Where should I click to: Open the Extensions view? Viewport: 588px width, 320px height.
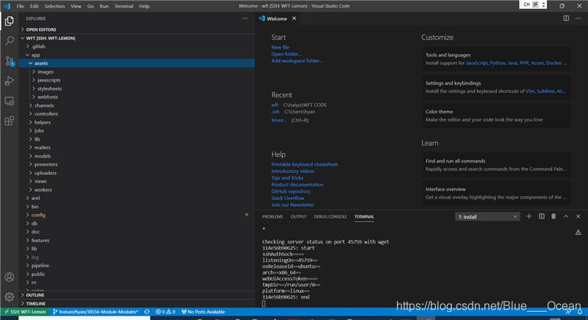[10, 121]
